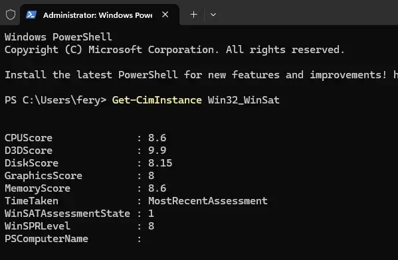Open a new tab with the plus button
398x260 pixels.
(193, 15)
